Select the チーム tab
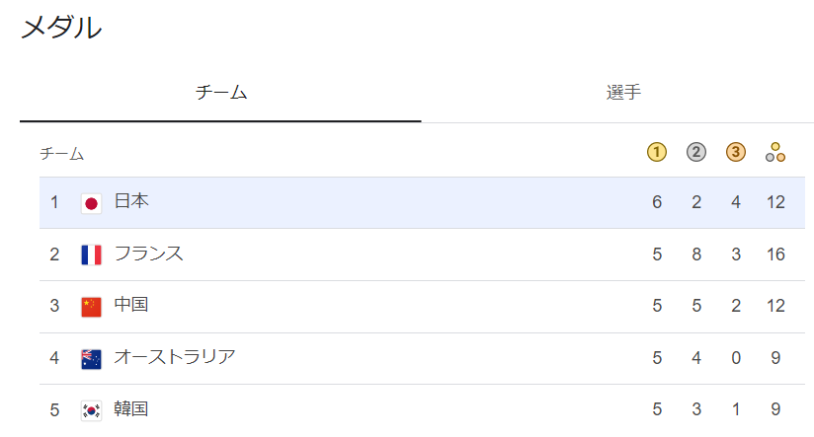The image size is (814, 437). (x=220, y=93)
